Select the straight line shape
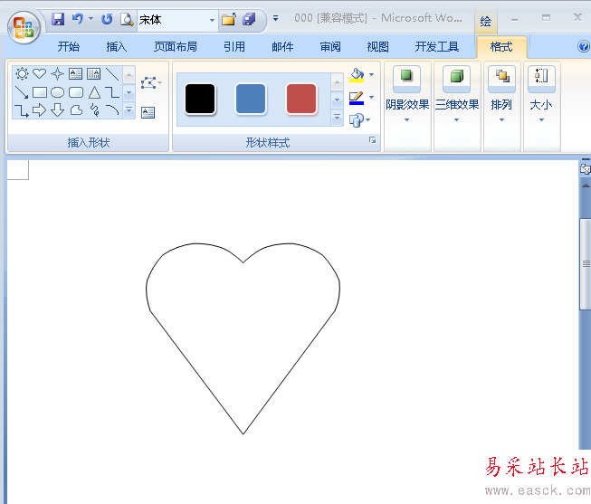 pos(112,74)
